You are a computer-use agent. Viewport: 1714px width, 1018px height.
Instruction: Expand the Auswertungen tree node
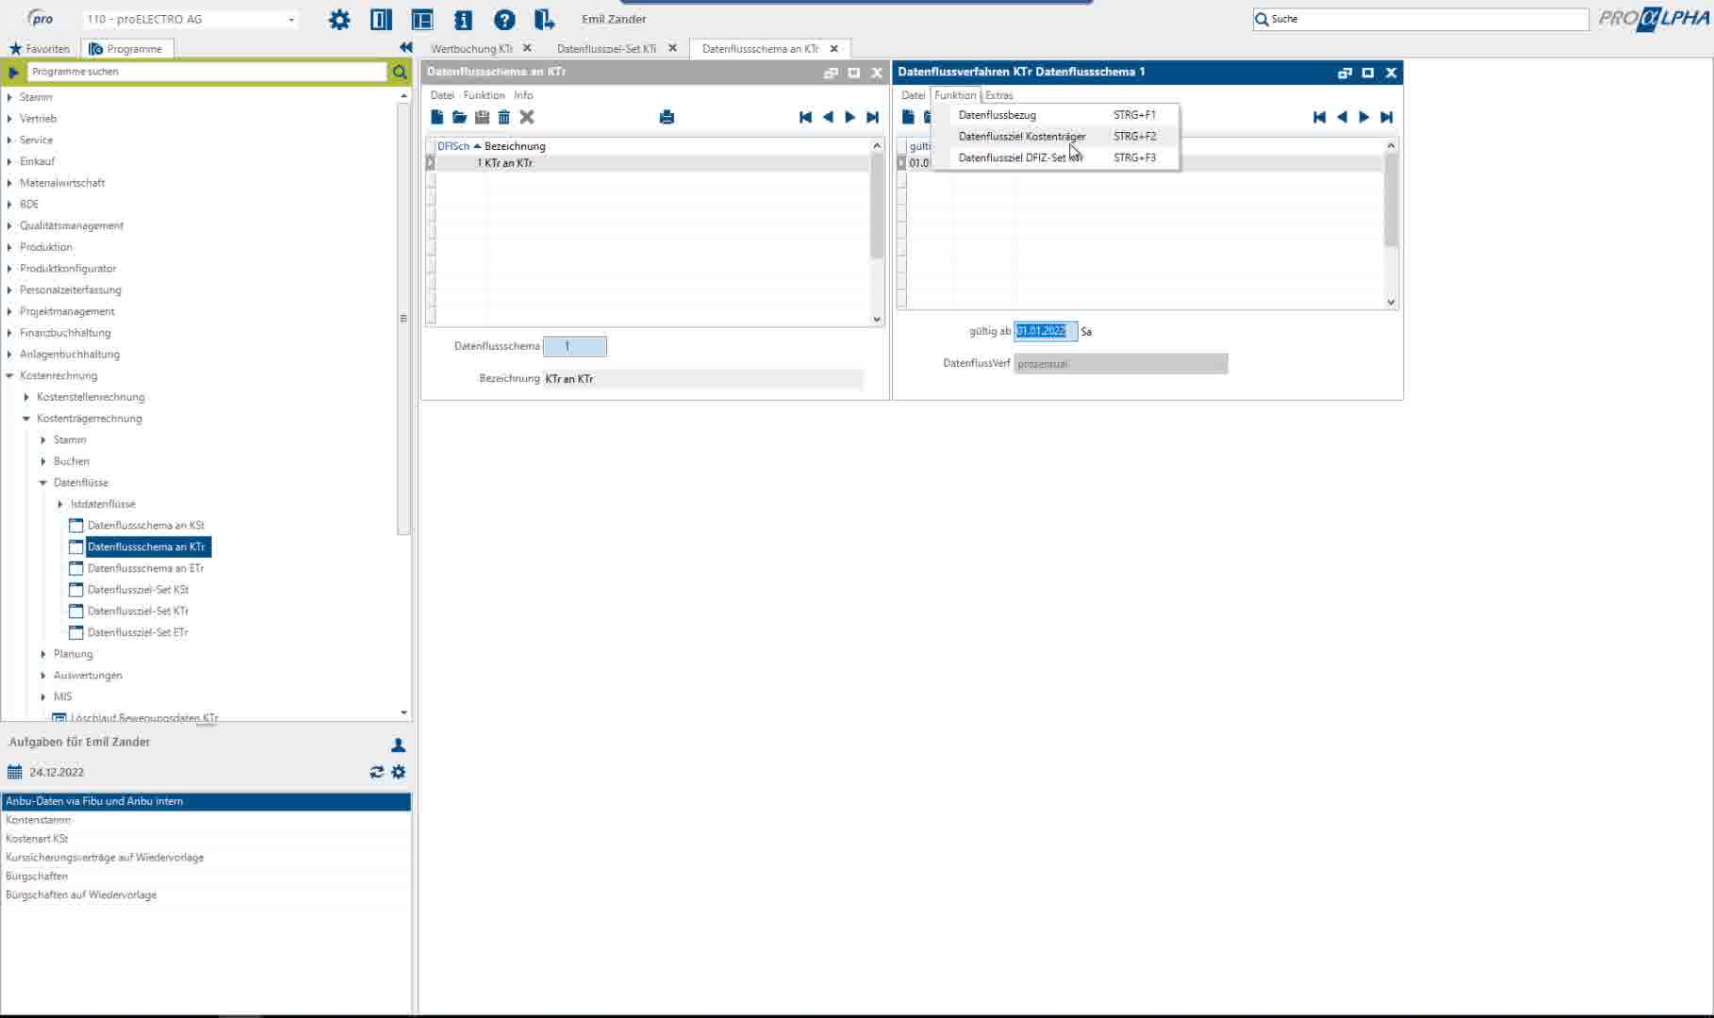43,676
